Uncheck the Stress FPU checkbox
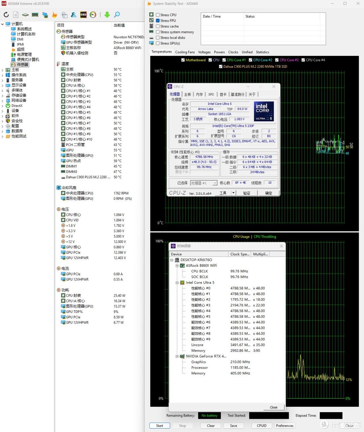Viewport: 364px width, 432px height. click(158, 21)
